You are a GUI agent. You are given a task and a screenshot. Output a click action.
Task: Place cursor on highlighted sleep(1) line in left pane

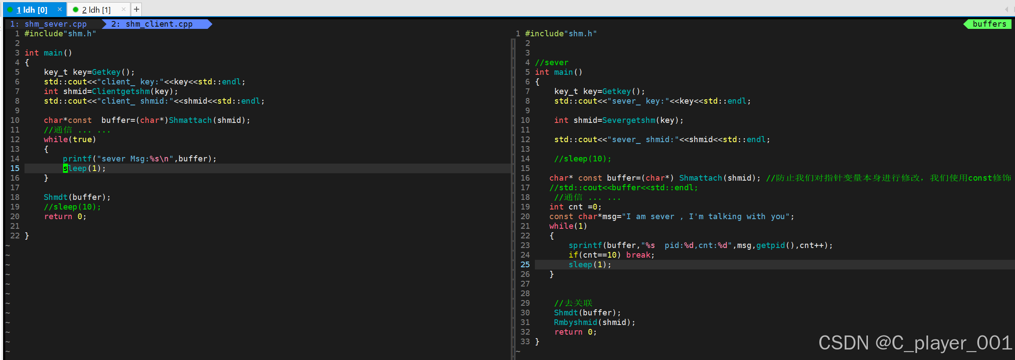(84, 168)
